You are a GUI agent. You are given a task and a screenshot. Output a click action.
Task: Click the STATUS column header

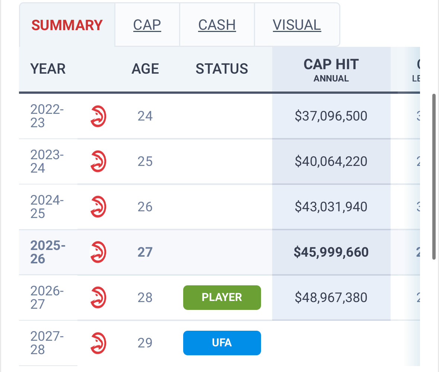222,69
